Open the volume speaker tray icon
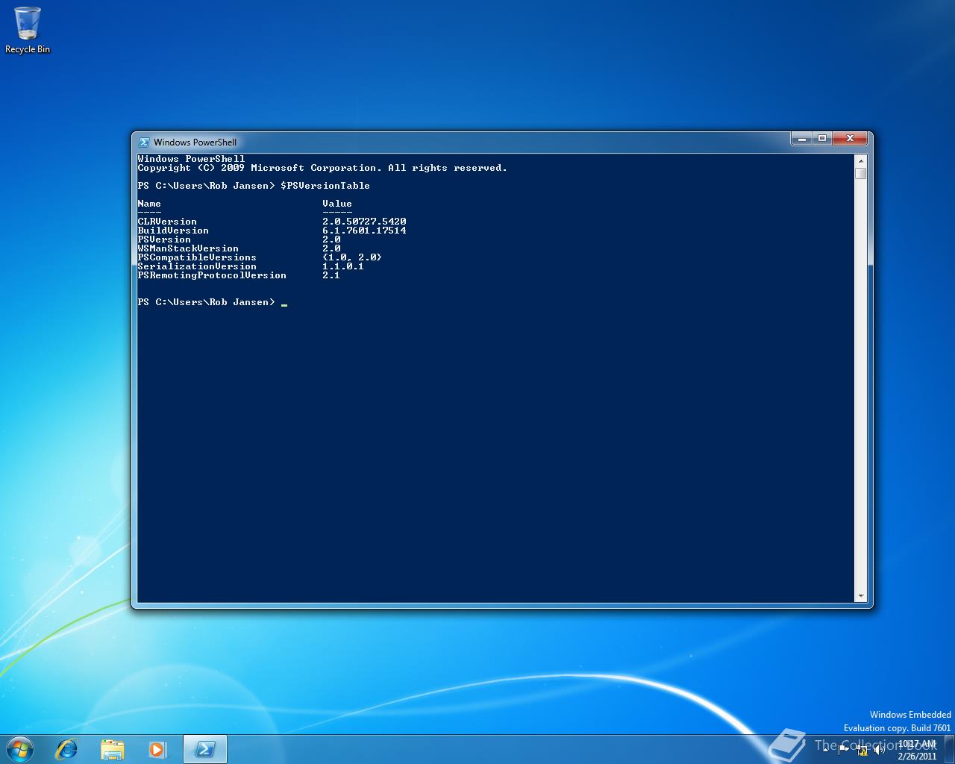The width and height of the screenshot is (955, 764). 879,750
